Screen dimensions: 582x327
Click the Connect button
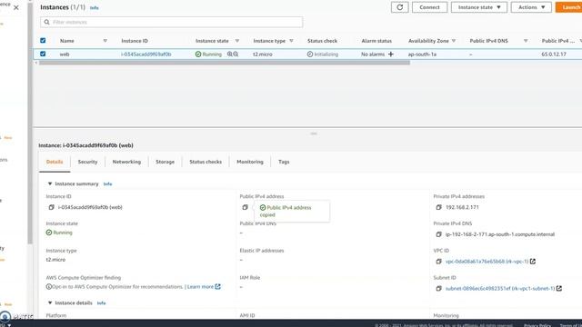[429, 7]
